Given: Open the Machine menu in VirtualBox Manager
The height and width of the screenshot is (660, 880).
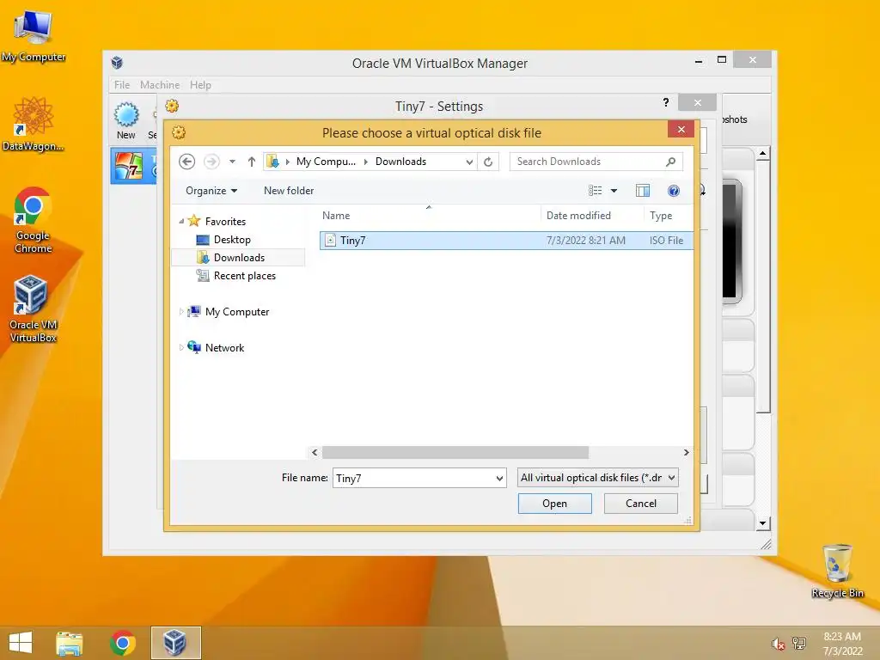Looking at the screenshot, I should coord(160,85).
